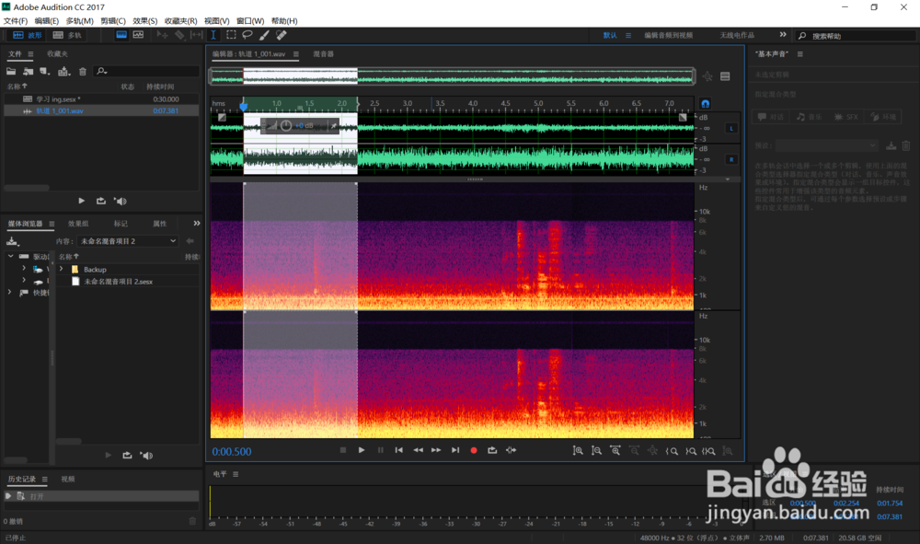920x544 pixels.
Task: Open the 窗口(W) menu
Action: point(250,20)
